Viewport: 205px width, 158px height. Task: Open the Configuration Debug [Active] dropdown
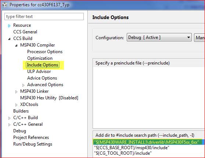(x=159, y=37)
